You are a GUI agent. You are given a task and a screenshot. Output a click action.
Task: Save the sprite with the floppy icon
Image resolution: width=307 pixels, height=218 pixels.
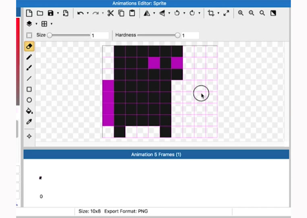pyautogui.click(x=51, y=13)
